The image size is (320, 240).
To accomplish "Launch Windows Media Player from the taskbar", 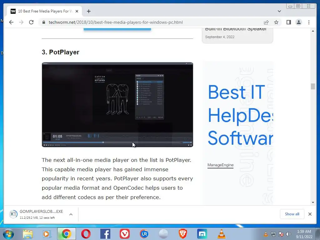I will pyautogui.click(x=47, y=234).
